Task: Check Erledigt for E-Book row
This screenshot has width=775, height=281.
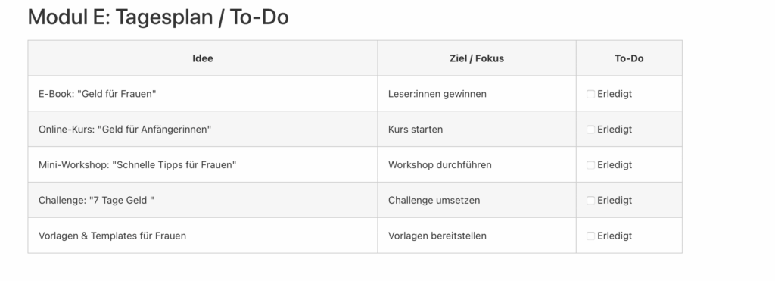Action: point(590,94)
